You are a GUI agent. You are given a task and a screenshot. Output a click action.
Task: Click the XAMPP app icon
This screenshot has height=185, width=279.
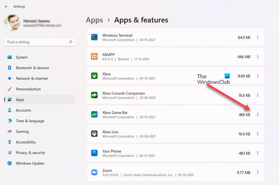click(x=94, y=56)
